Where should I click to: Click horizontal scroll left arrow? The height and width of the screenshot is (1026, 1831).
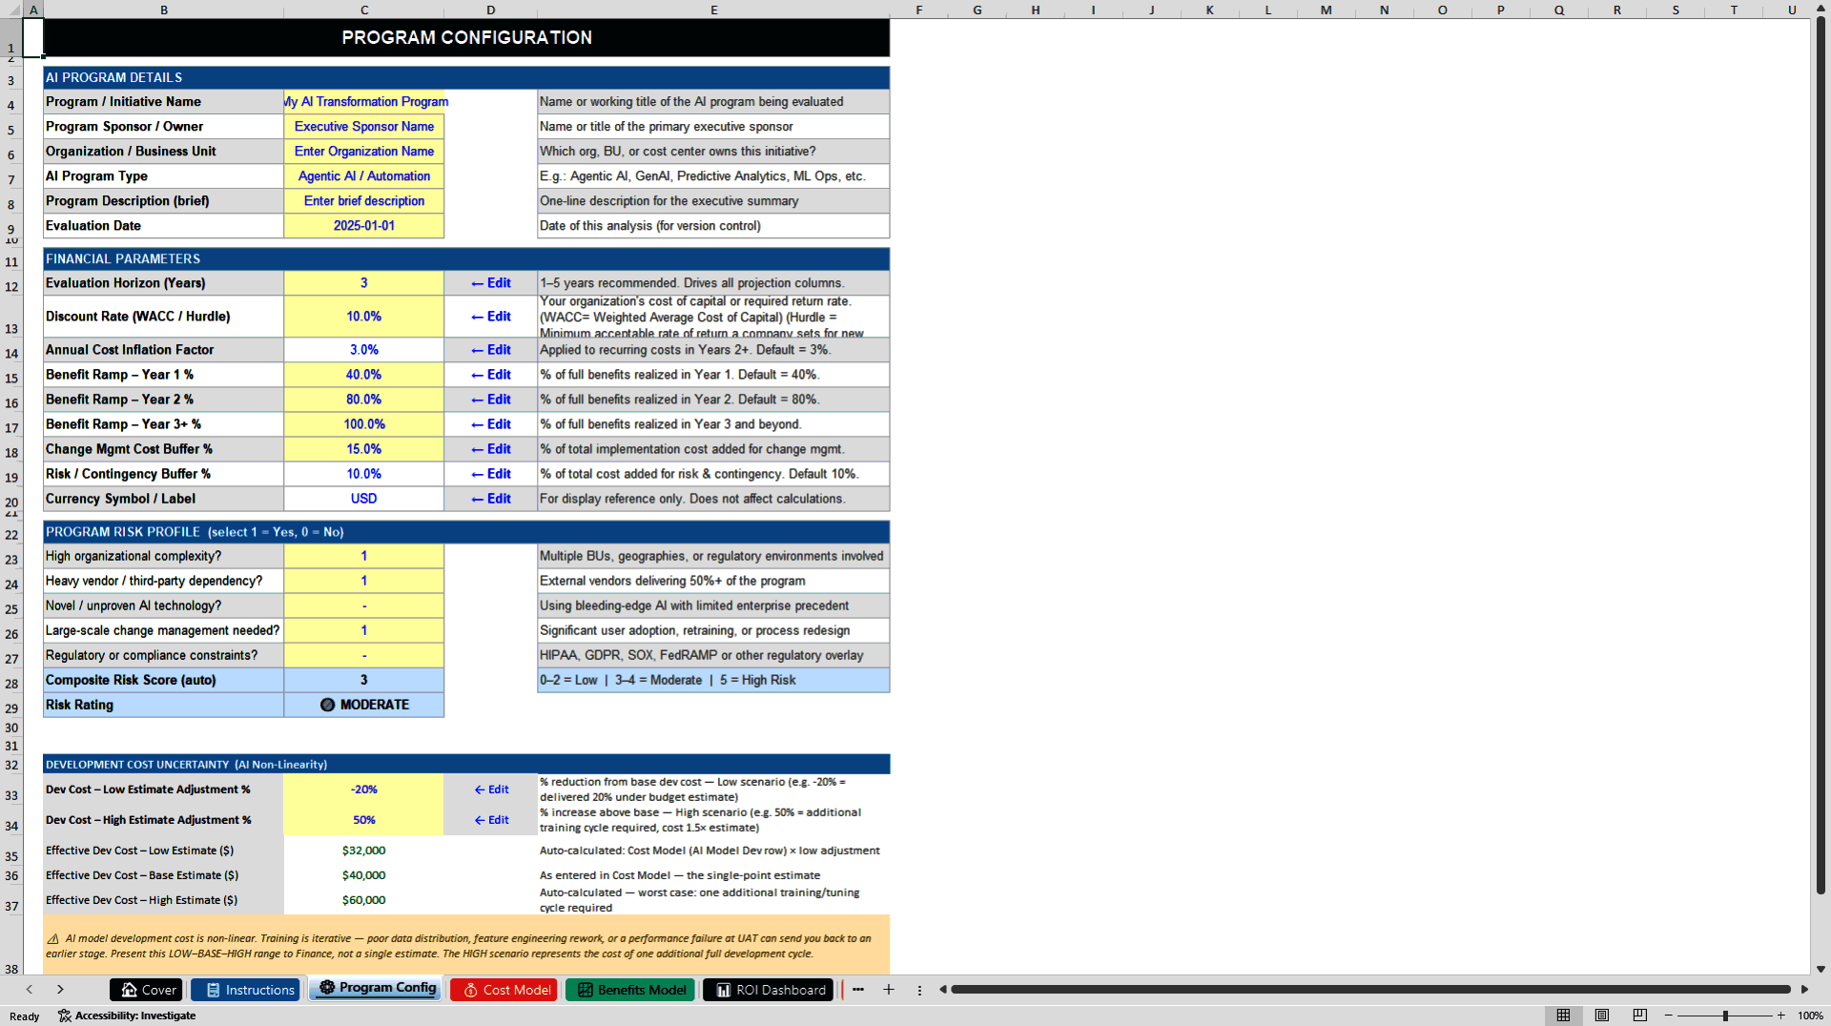click(943, 990)
